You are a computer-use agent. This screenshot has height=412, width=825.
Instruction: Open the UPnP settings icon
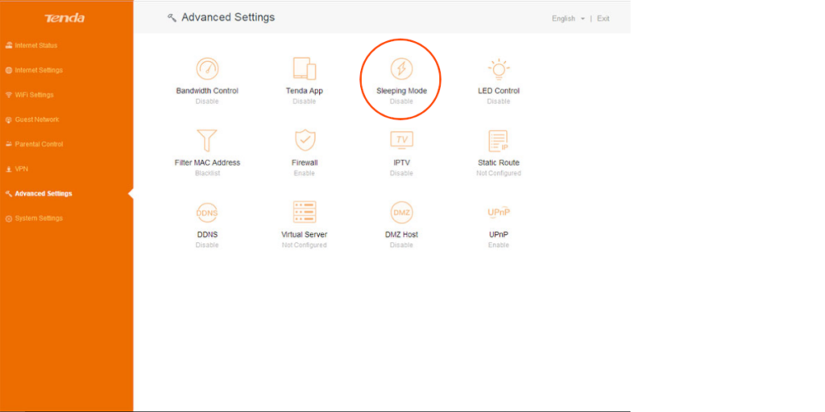[499, 212]
